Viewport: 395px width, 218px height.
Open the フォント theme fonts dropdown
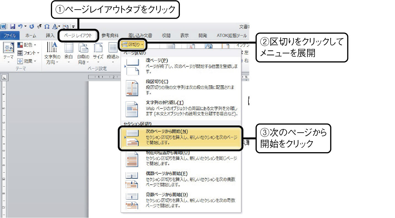click(x=28, y=53)
